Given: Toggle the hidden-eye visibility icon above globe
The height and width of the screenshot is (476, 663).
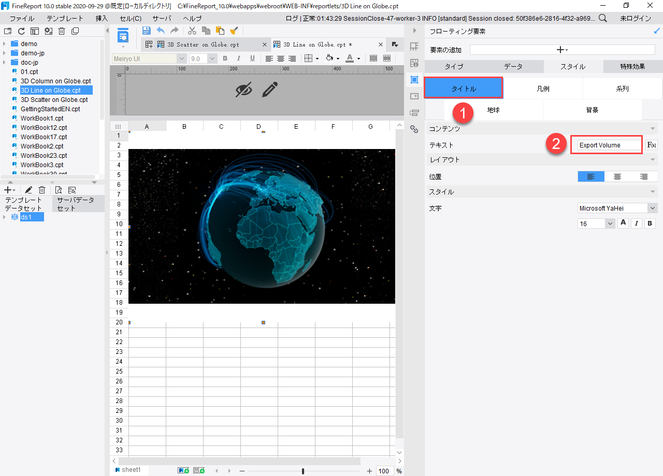Looking at the screenshot, I should tap(244, 90).
